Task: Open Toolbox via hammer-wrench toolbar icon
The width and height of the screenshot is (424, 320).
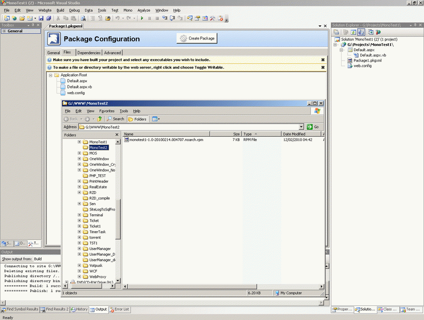Action: (x=212, y=18)
